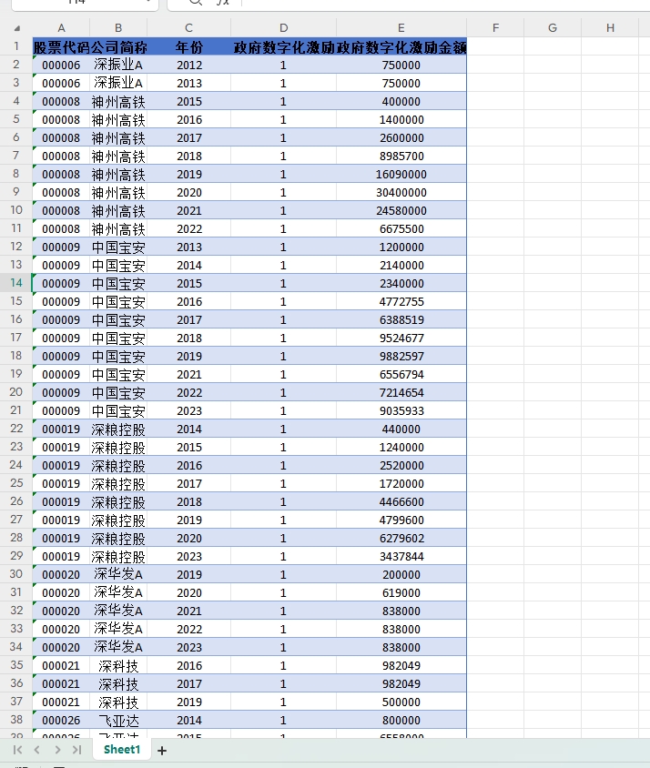Viewport: 650px width, 768px height.
Task: Select cell with amount 7214654
Action: (x=401, y=392)
